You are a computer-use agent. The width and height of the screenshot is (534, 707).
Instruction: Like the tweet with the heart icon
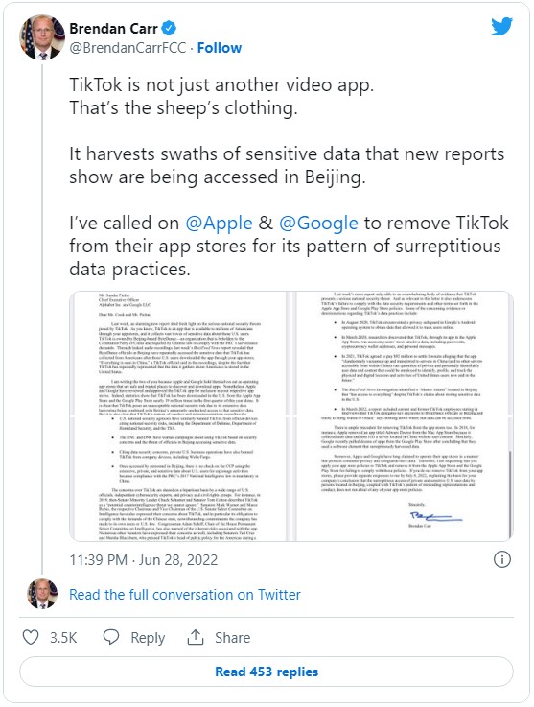31,637
